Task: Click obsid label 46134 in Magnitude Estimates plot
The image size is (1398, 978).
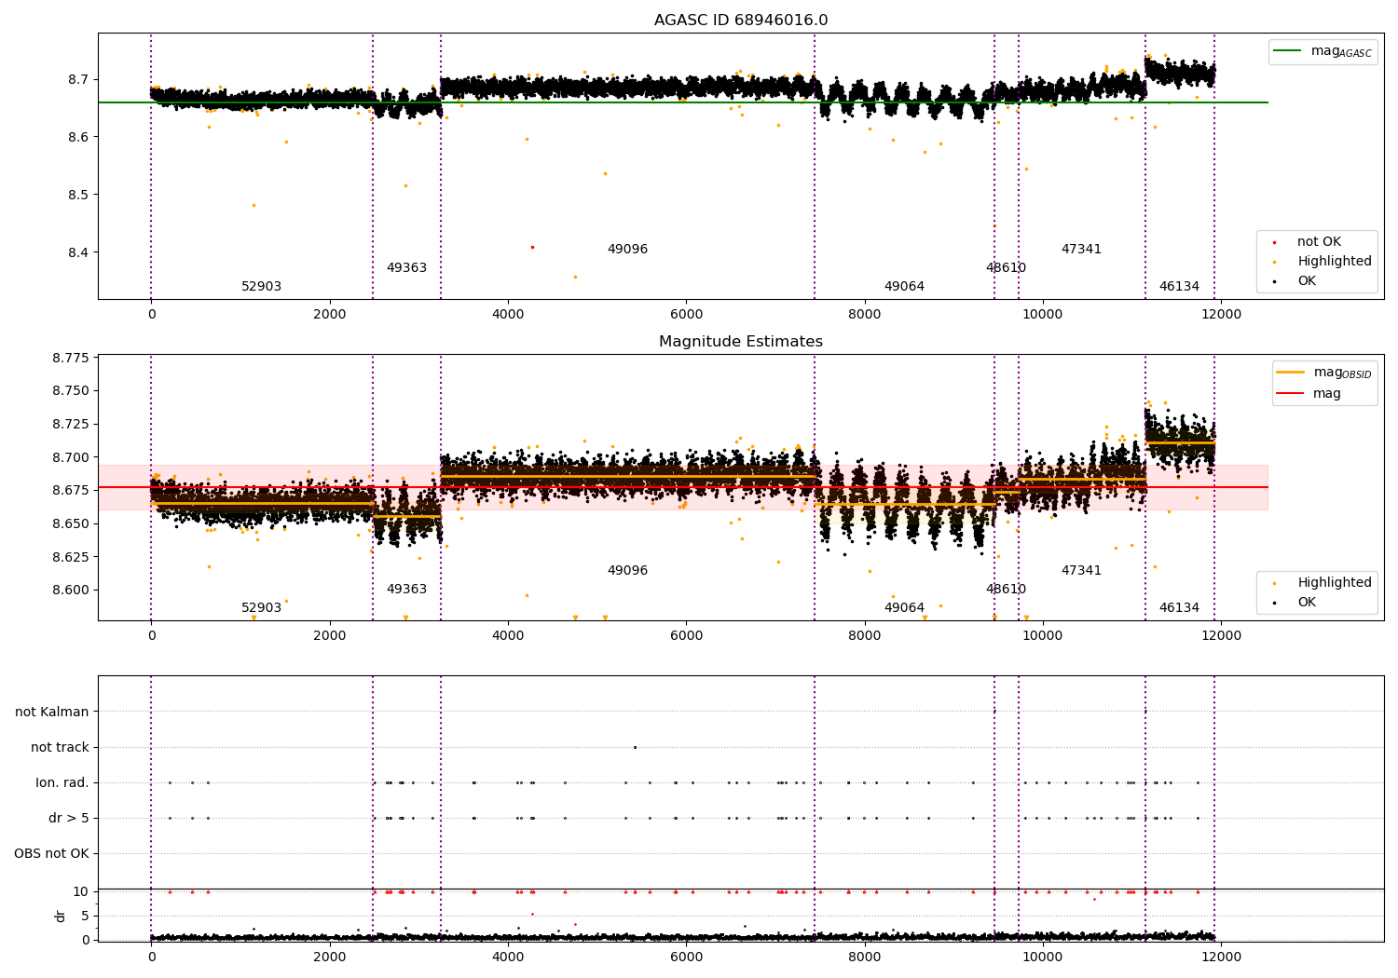Action: (x=1179, y=608)
